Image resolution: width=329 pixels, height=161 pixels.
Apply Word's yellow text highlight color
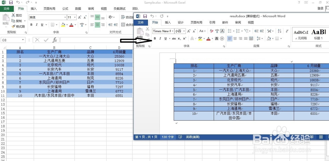[200, 38]
